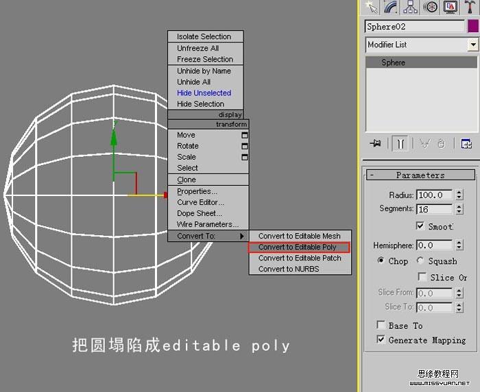Select Sphere in the modifier stack
480x392 pixels.
421,62
